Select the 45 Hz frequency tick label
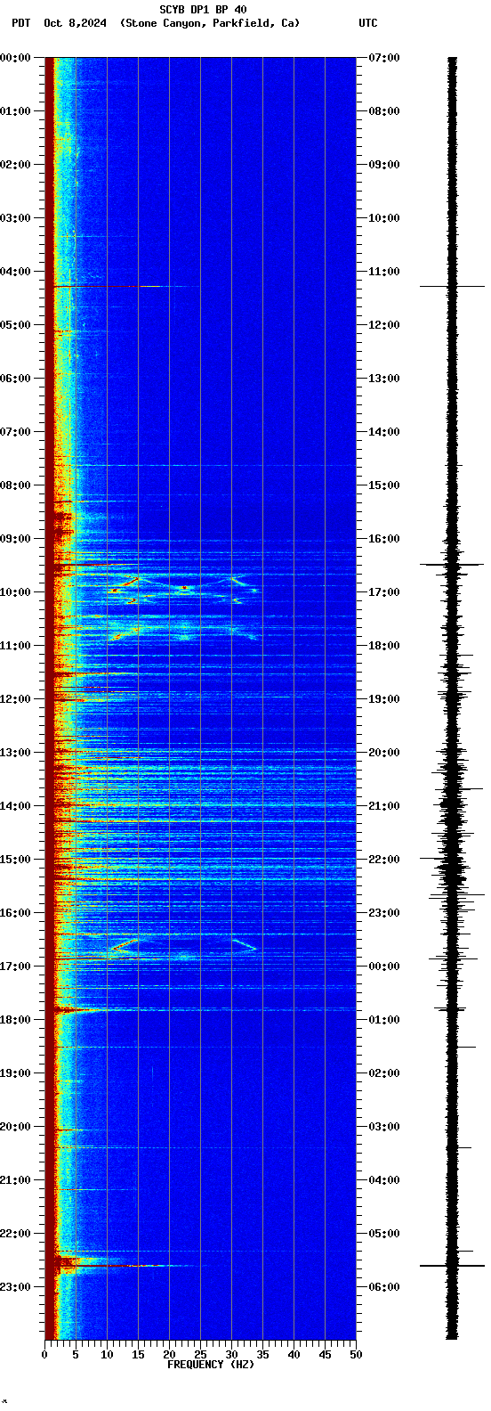The image size is (491, 1411). [x=325, y=1355]
